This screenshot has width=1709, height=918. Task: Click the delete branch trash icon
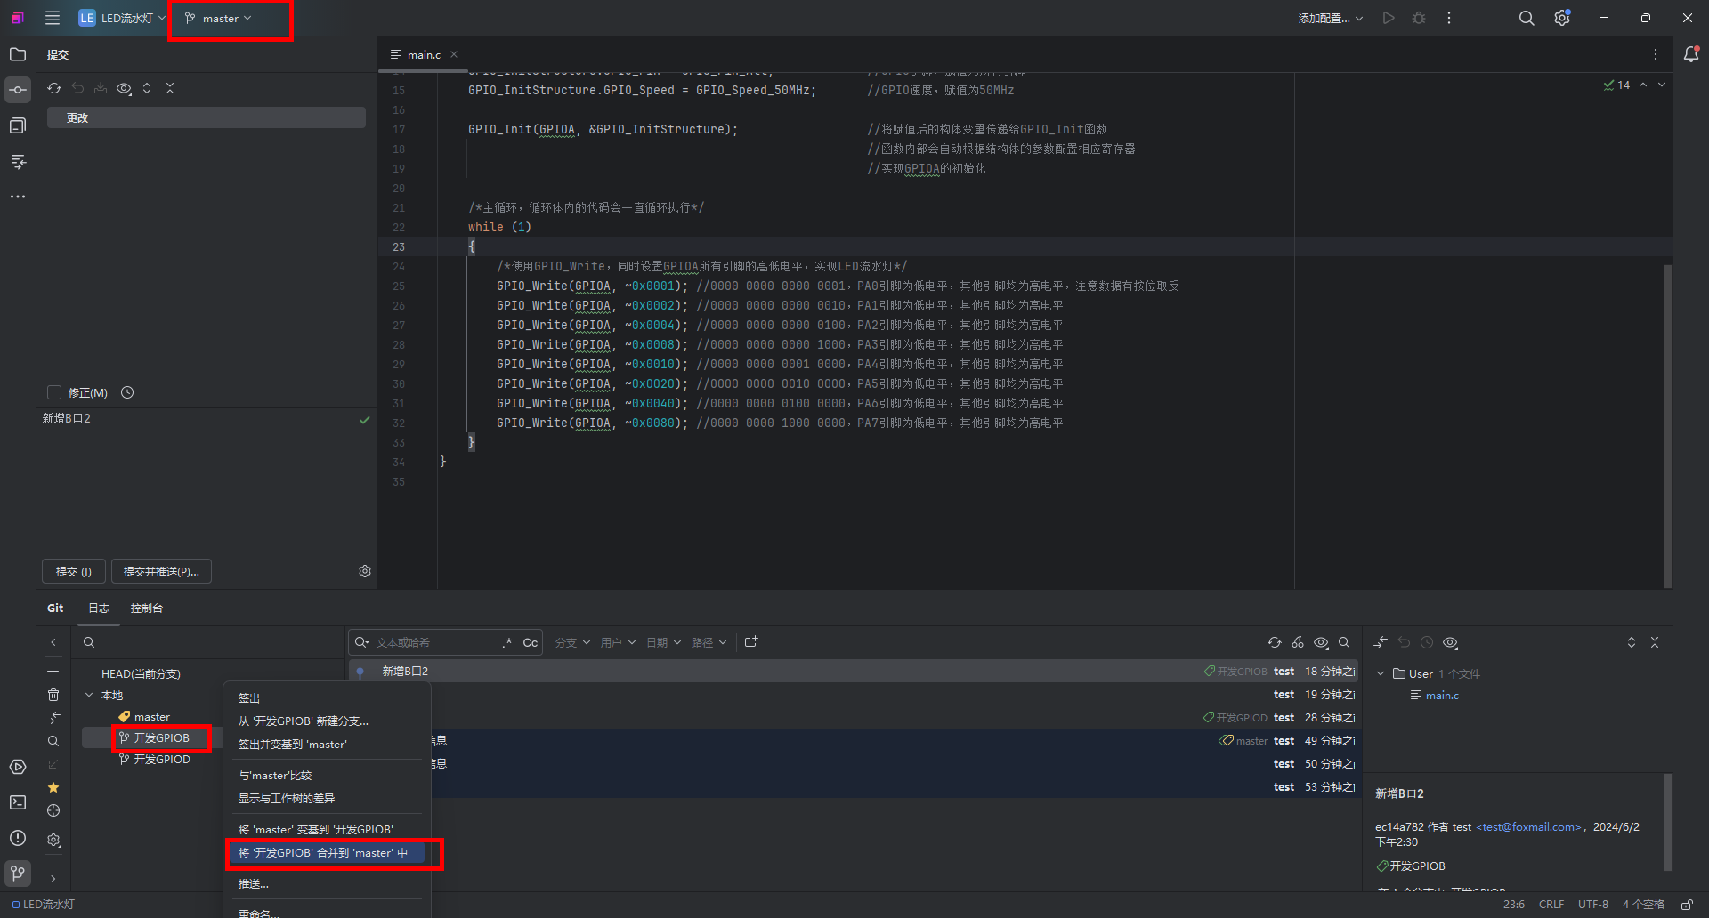click(53, 695)
